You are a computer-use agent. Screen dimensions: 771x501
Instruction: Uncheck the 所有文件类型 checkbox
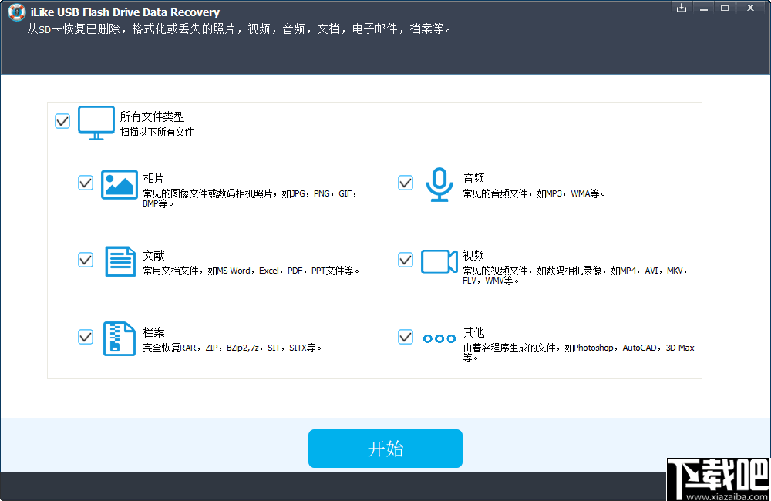tap(62, 121)
